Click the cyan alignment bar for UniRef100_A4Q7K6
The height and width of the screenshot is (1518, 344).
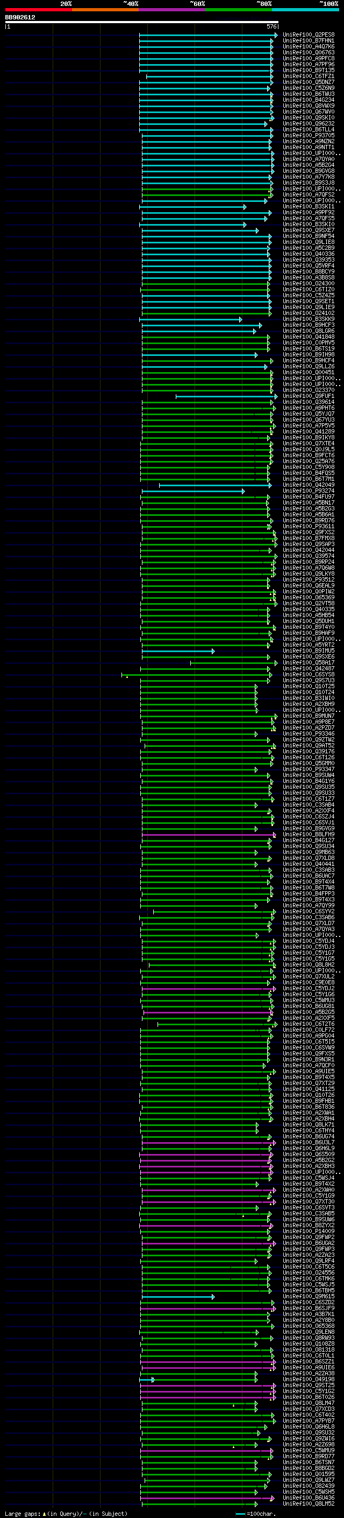click(x=206, y=46)
